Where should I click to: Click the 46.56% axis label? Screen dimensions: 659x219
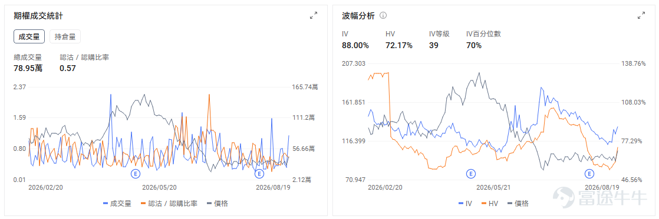click(631, 180)
